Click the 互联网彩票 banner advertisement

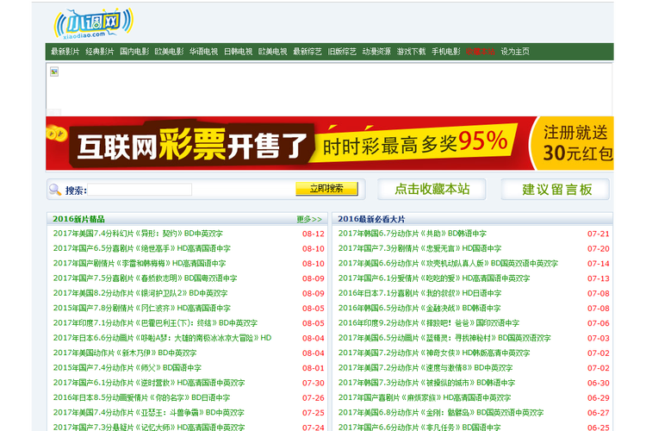pyautogui.click(x=330, y=143)
